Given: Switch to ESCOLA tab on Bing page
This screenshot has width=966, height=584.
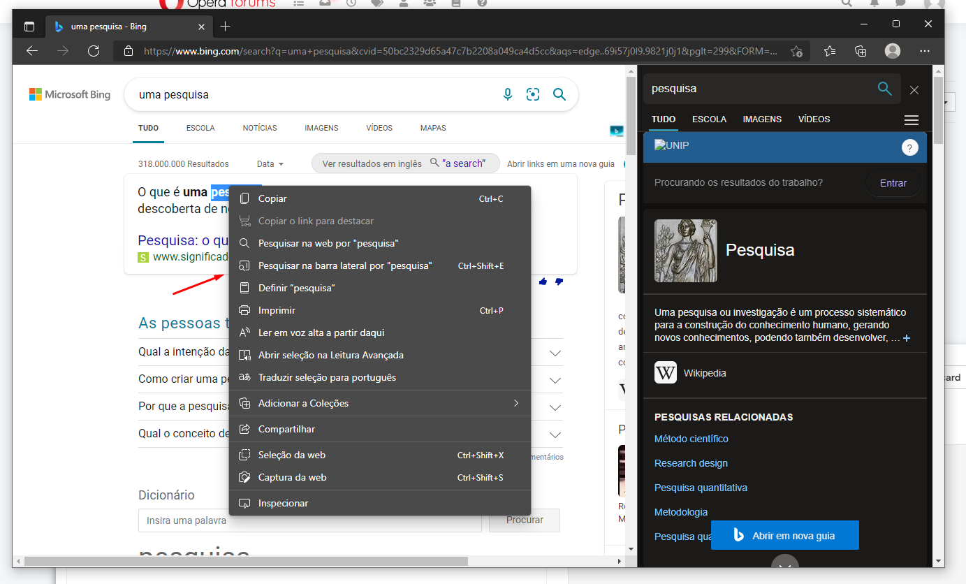Looking at the screenshot, I should click(x=200, y=129).
